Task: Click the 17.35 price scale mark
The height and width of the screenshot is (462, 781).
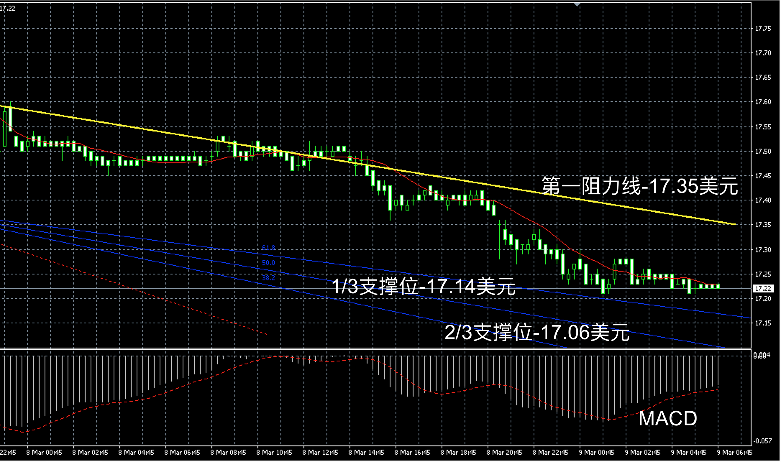Action: (763, 225)
